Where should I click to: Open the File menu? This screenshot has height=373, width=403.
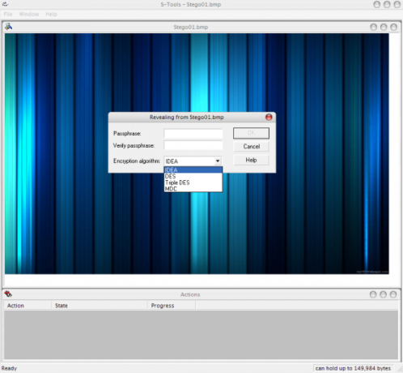(8, 14)
